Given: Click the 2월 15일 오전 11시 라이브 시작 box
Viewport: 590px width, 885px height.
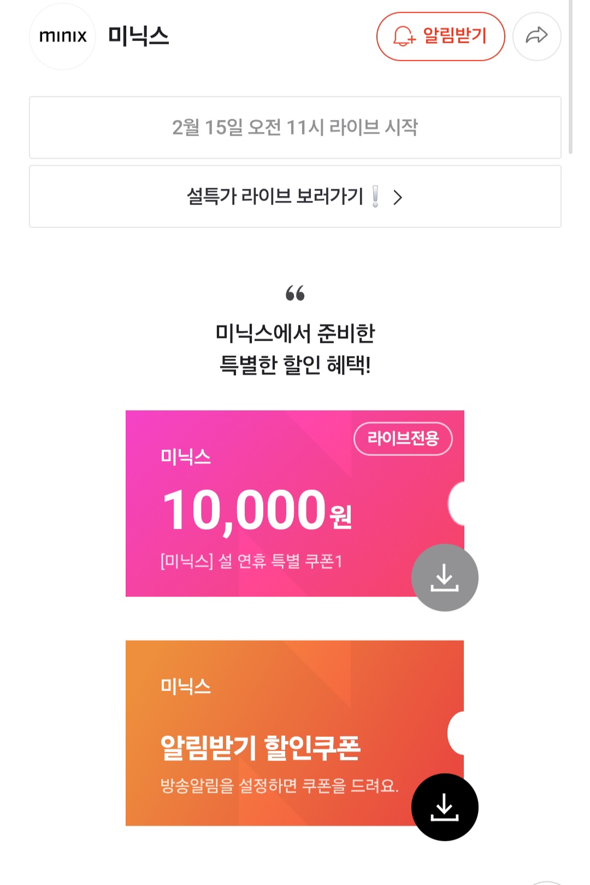Looking at the screenshot, I should pyautogui.click(x=295, y=127).
